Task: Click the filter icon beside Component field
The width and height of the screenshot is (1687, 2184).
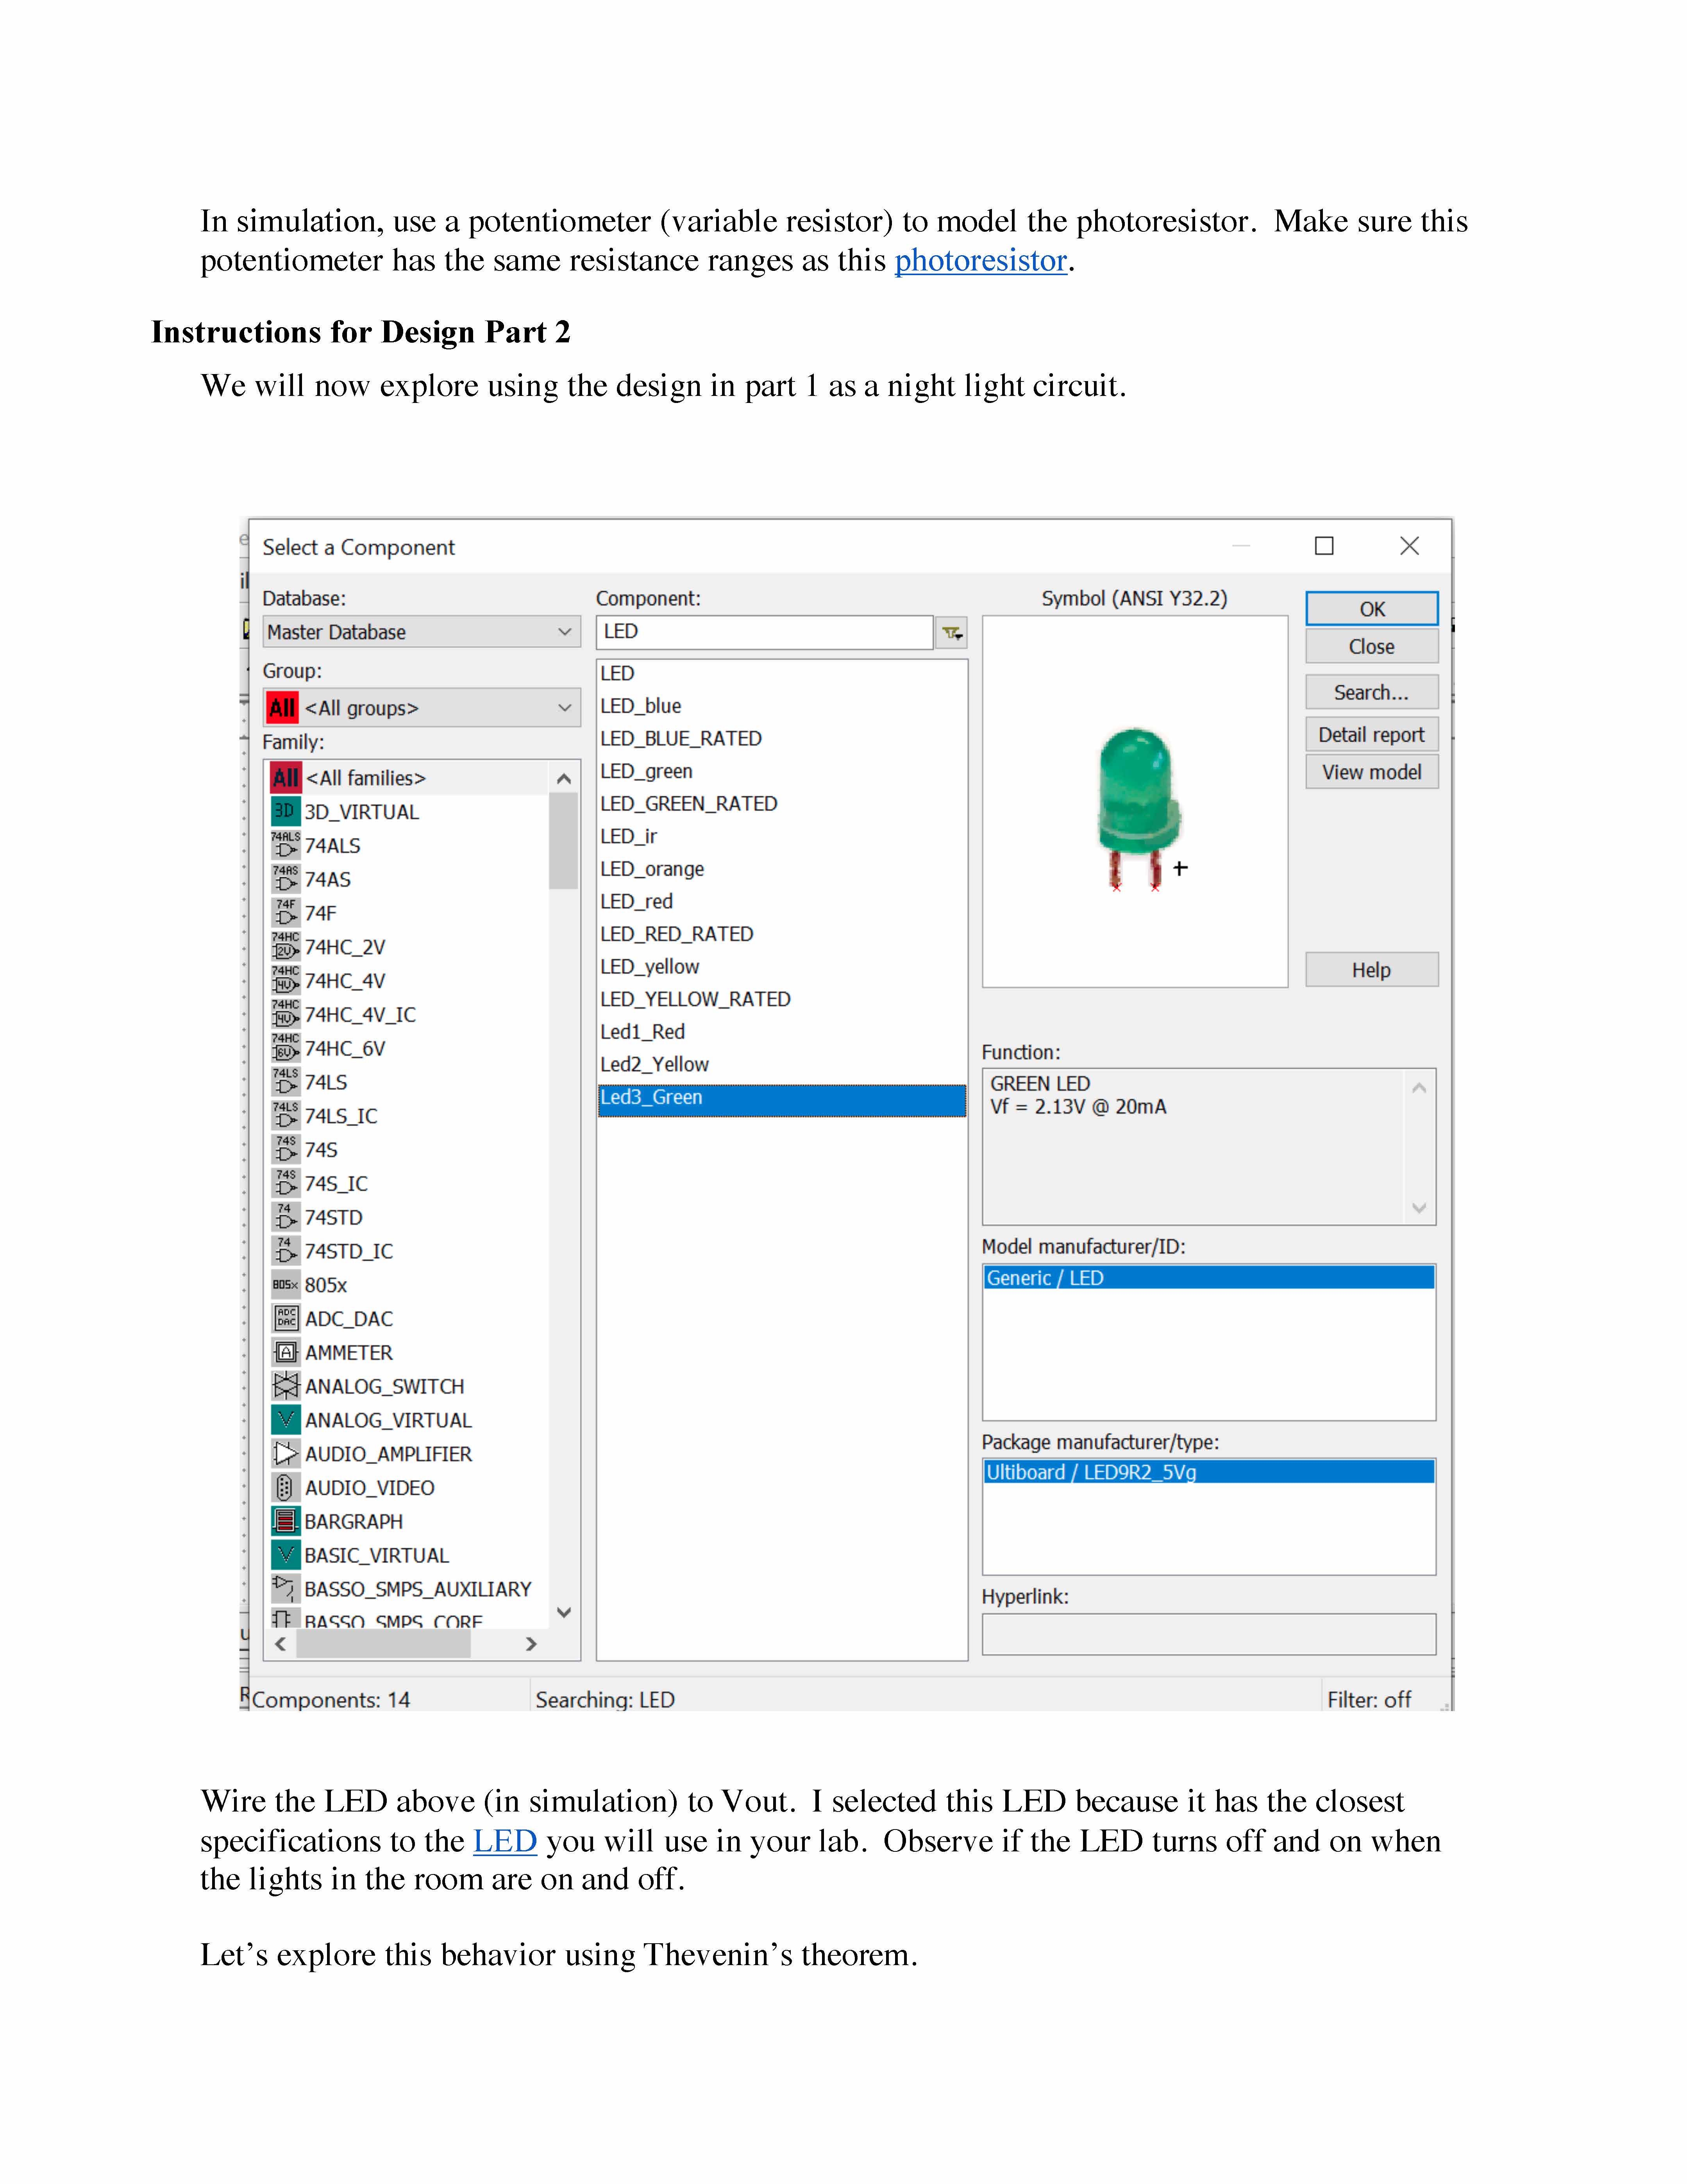Action: point(951,632)
